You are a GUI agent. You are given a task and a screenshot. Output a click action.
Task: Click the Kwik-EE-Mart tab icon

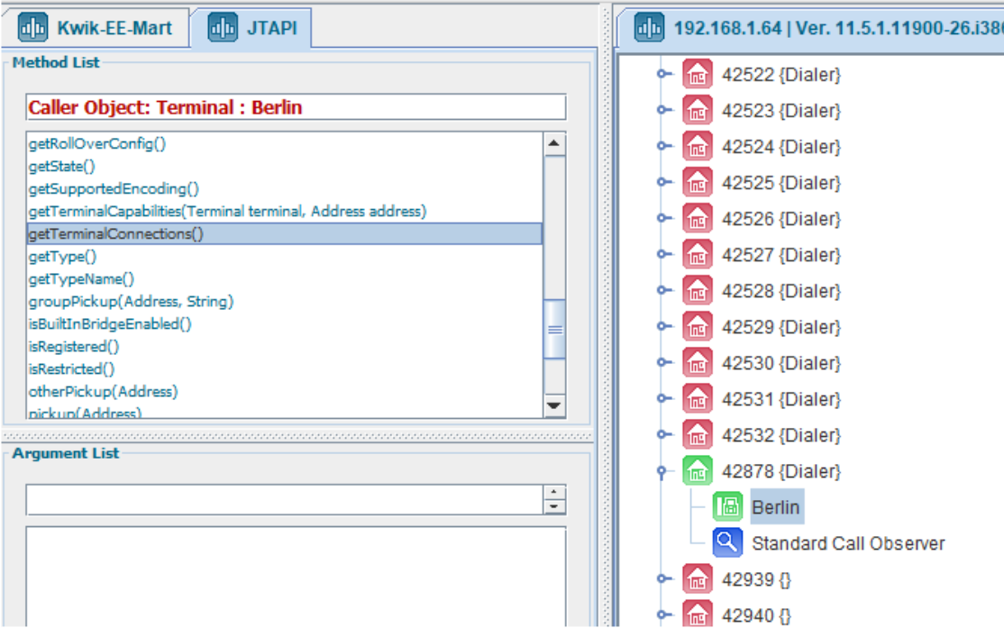coord(33,28)
